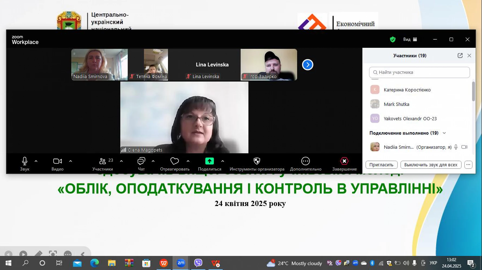This screenshot has height=270, width=482.
Task: Open Task View on taskbar
Action: click(x=59, y=263)
